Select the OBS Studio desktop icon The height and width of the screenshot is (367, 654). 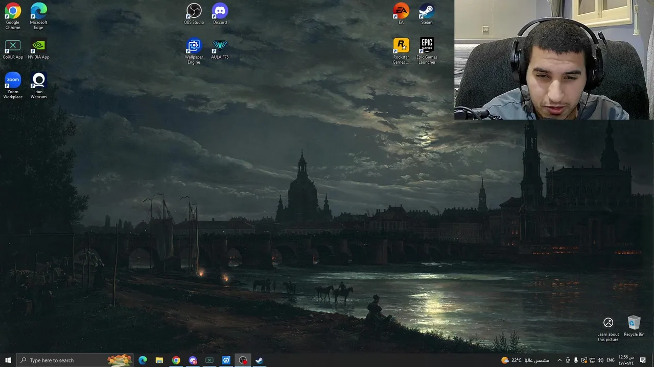click(194, 14)
